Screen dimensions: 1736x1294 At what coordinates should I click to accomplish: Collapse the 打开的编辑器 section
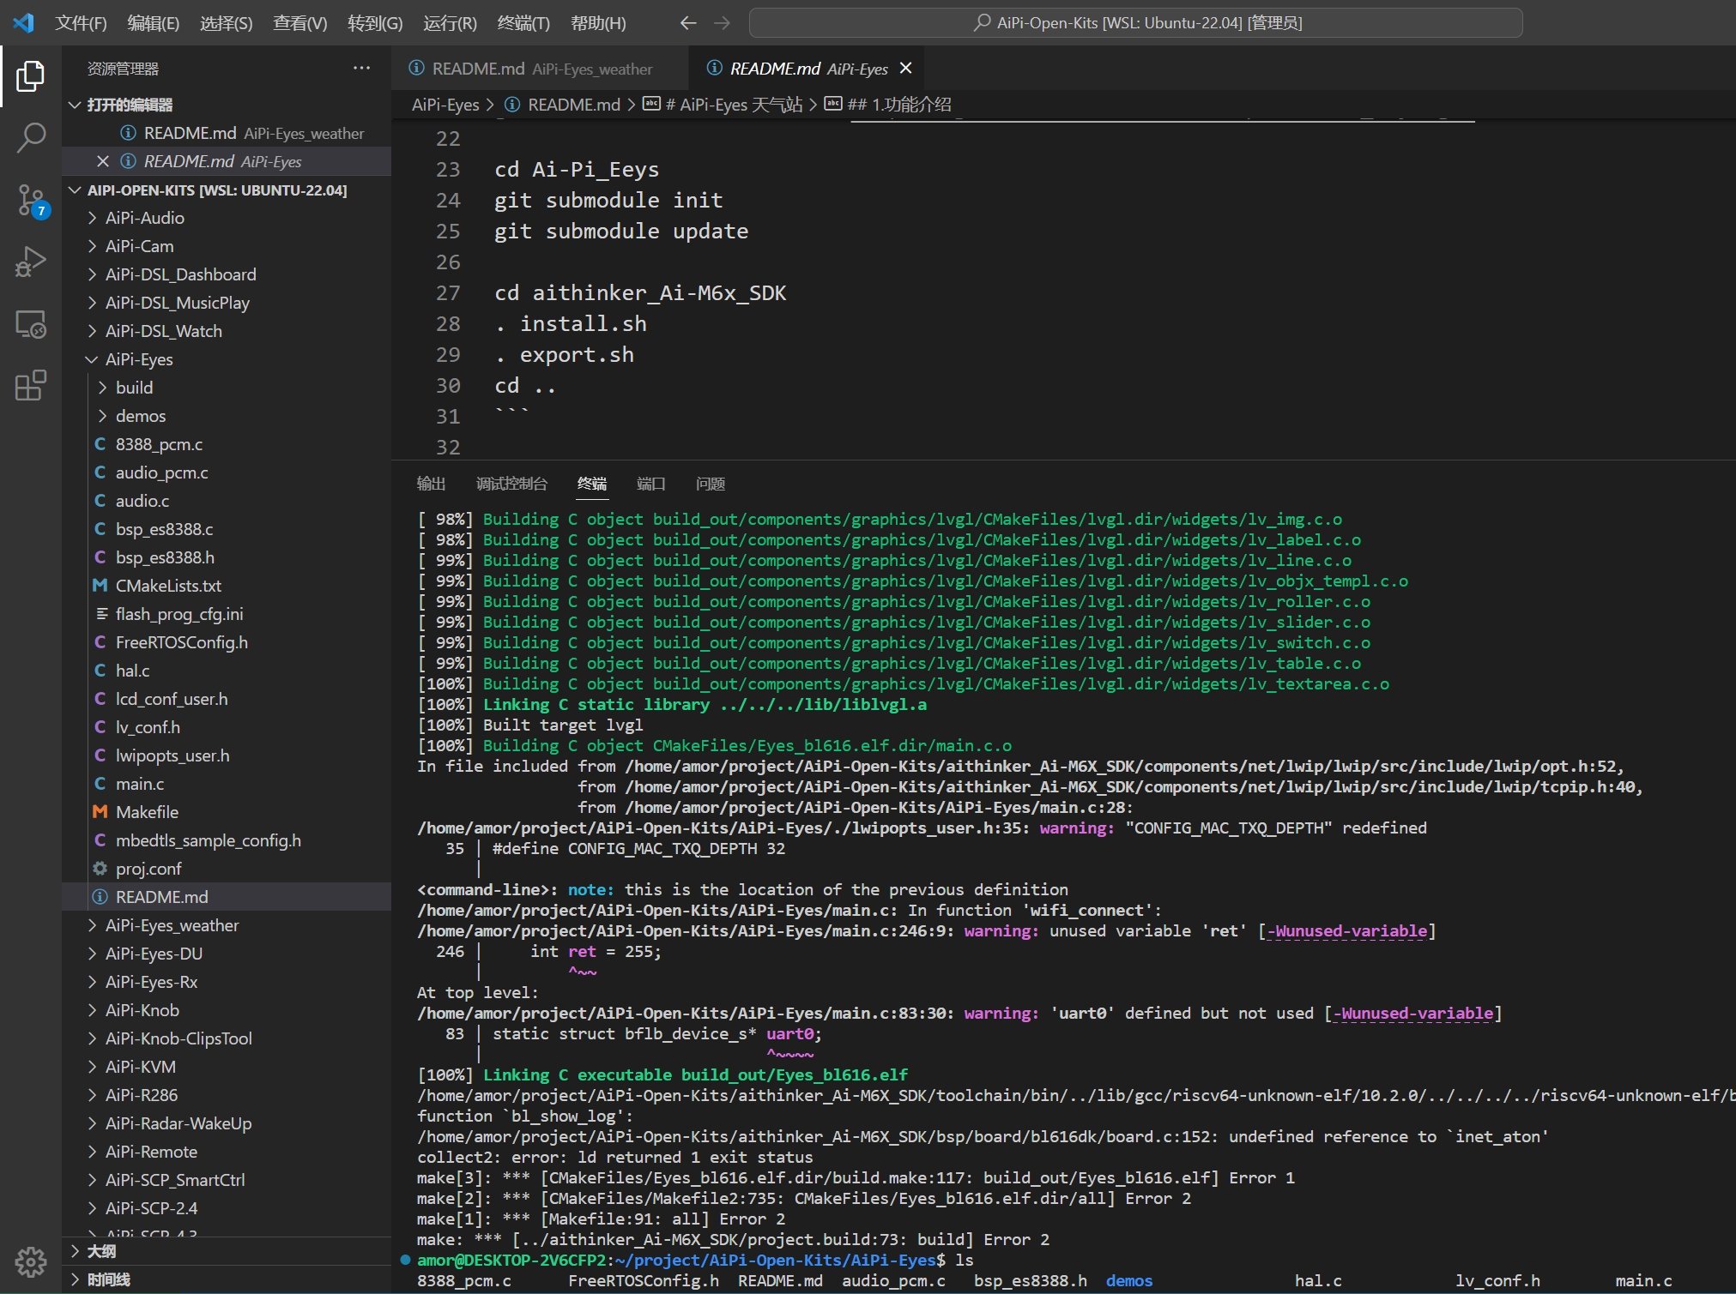point(227,105)
